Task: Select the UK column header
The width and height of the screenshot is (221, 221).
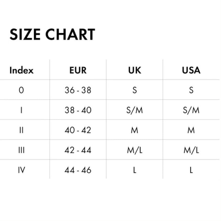Action: coord(135,70)
